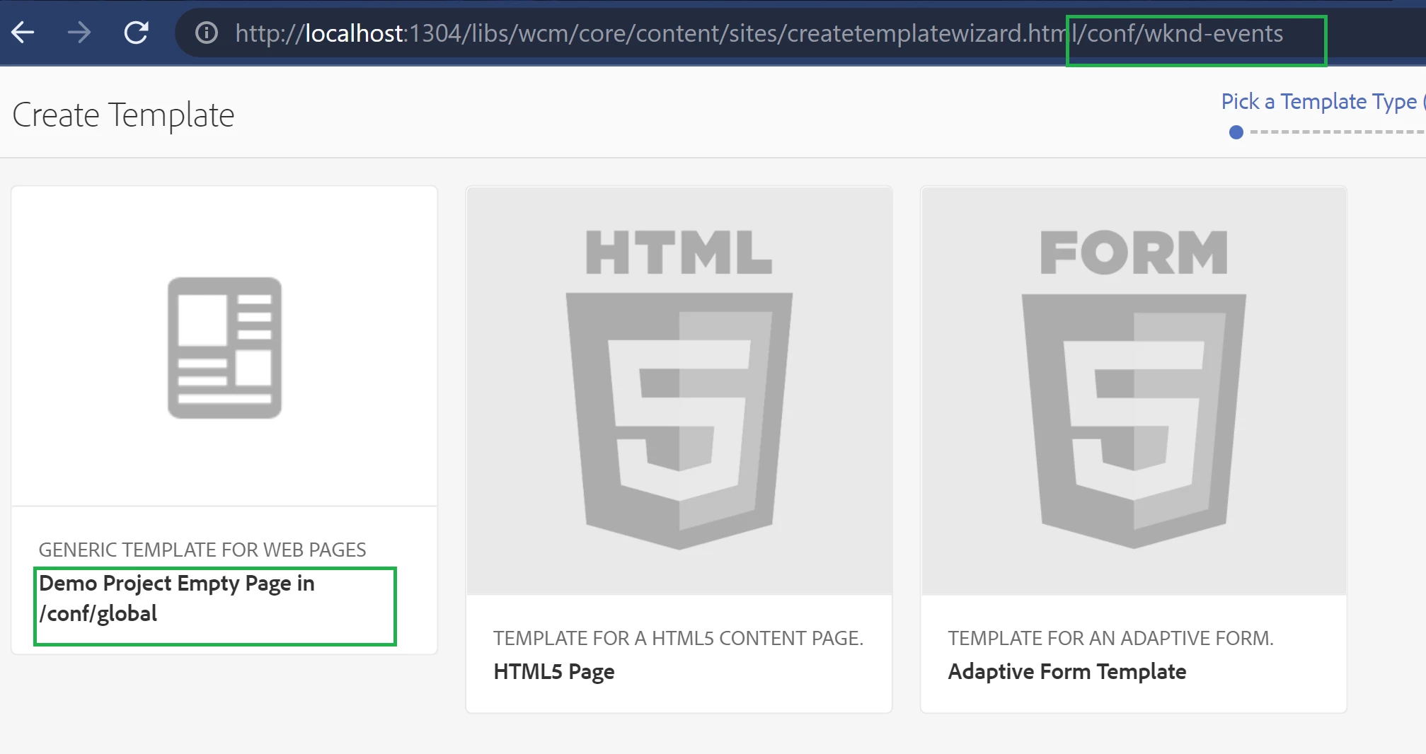The height and width of the screenshot is (754, 1426).
Task: Select the HTML5 Page template thumbnail
Action: tap(679, 390)
